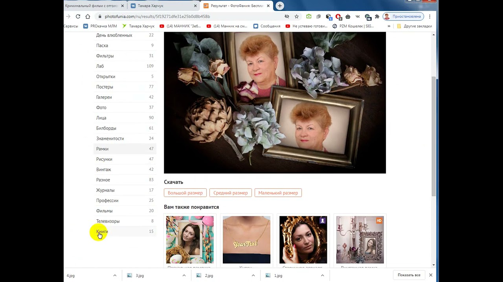
Task: Select the Результат - ФотоФания tab
Action: (236, 6)
